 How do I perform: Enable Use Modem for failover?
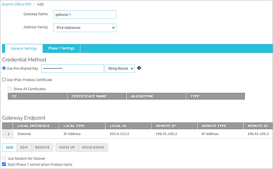pos(4,158)
